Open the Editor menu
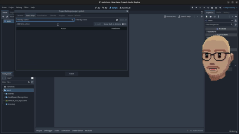239x134 pixels. coord(26,7)
